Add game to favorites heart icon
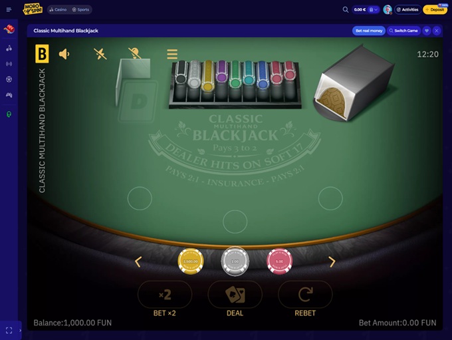Image resolution: width=452 pixels, height=340 pixels. pyautogui.click(x=427, y=31)
